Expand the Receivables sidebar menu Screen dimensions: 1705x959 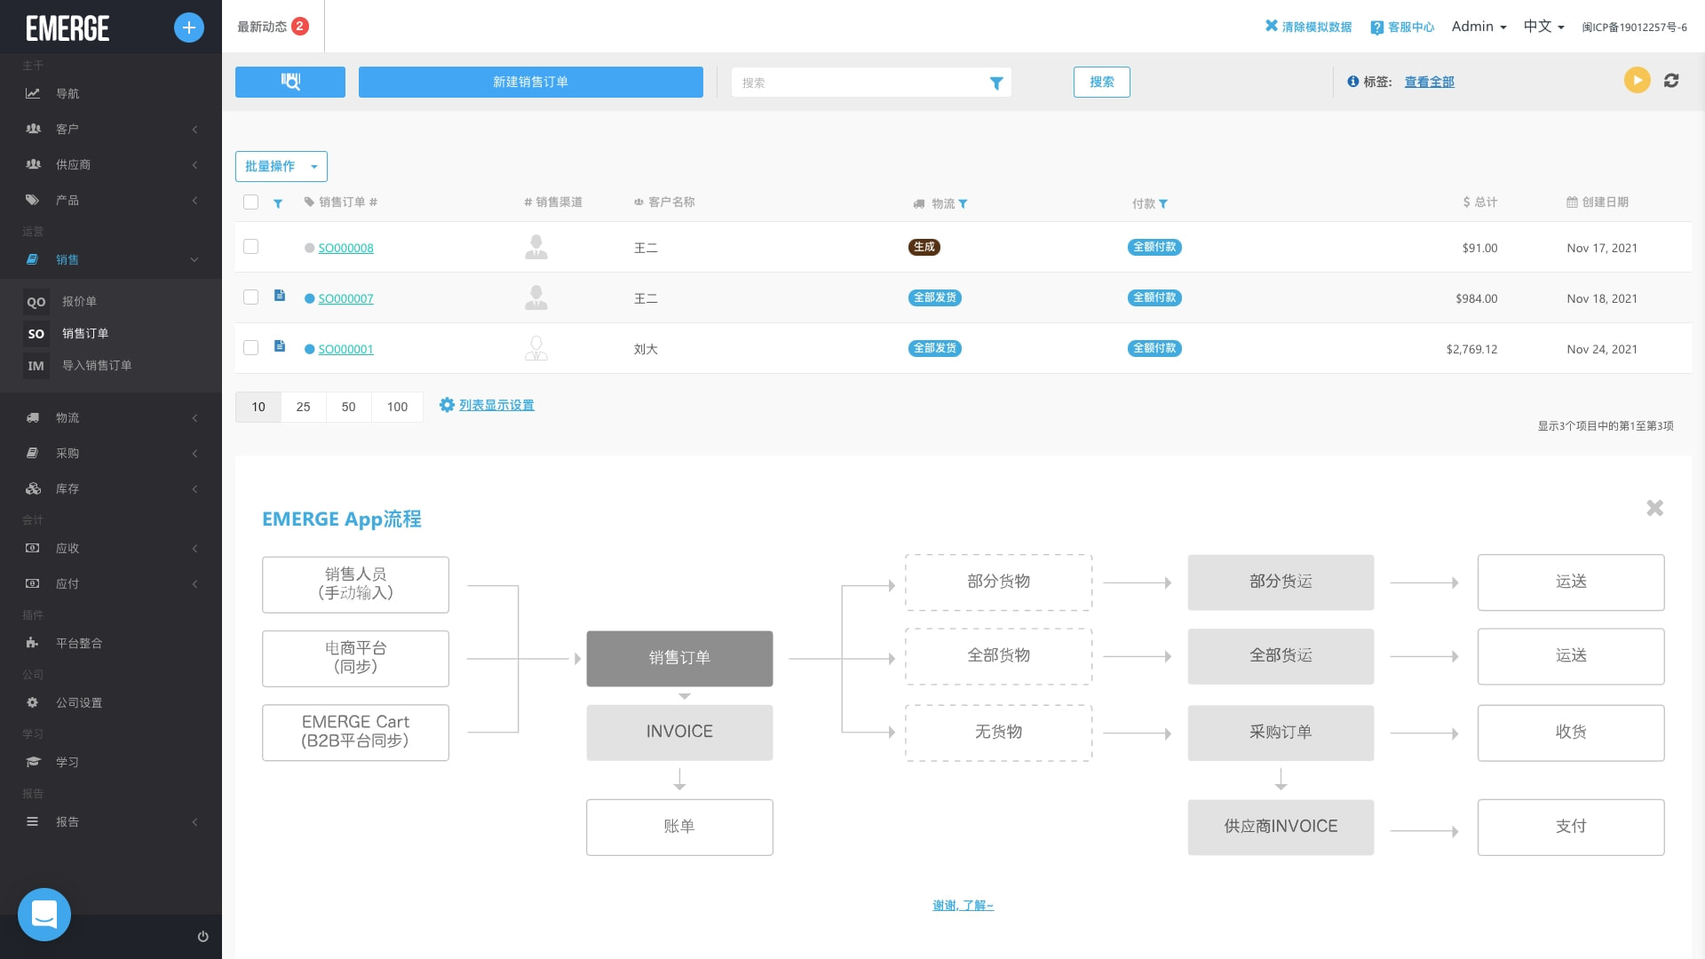pyautogui.click(x=111, y=548)
